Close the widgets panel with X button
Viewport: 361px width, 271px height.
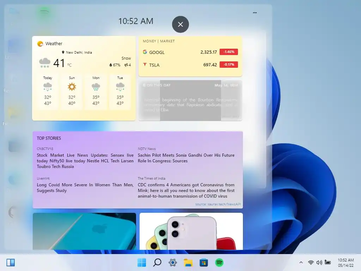[180, 24]
